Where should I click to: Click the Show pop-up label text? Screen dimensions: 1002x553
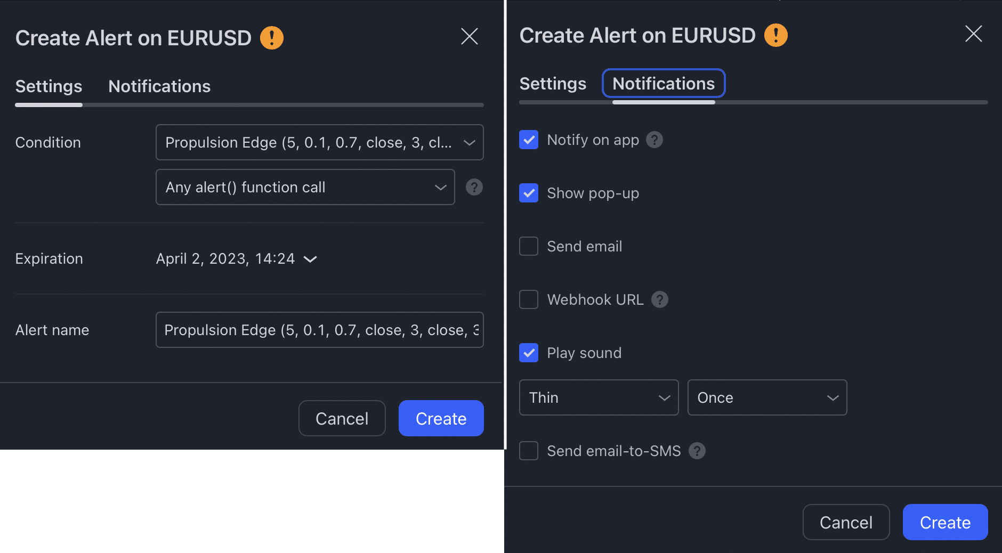(593, 193)
